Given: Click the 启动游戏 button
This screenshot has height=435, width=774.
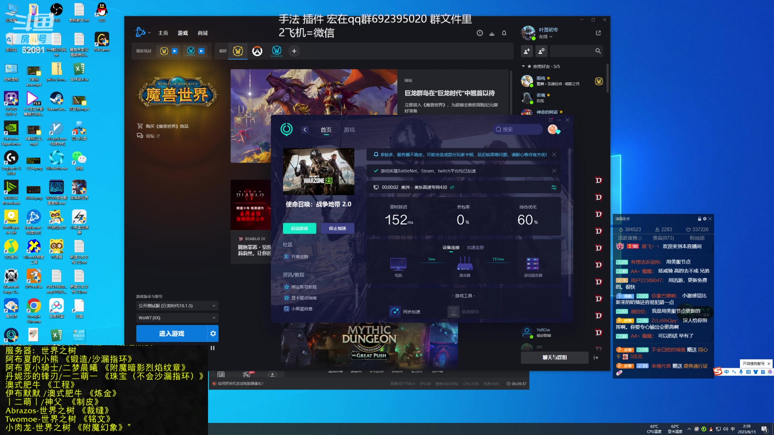Looking at the screenshot, I should [300, 228].
